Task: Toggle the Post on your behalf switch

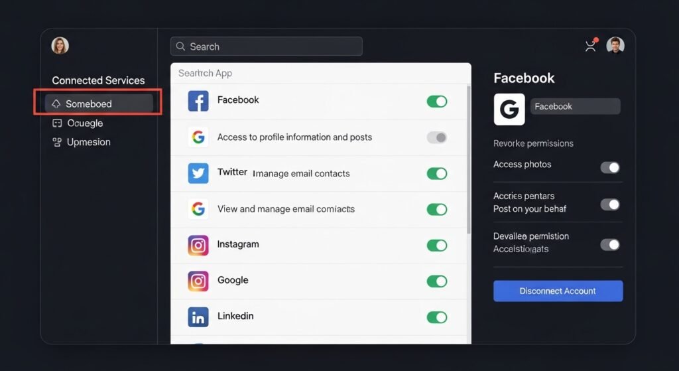Action: (x=609, y=204)
